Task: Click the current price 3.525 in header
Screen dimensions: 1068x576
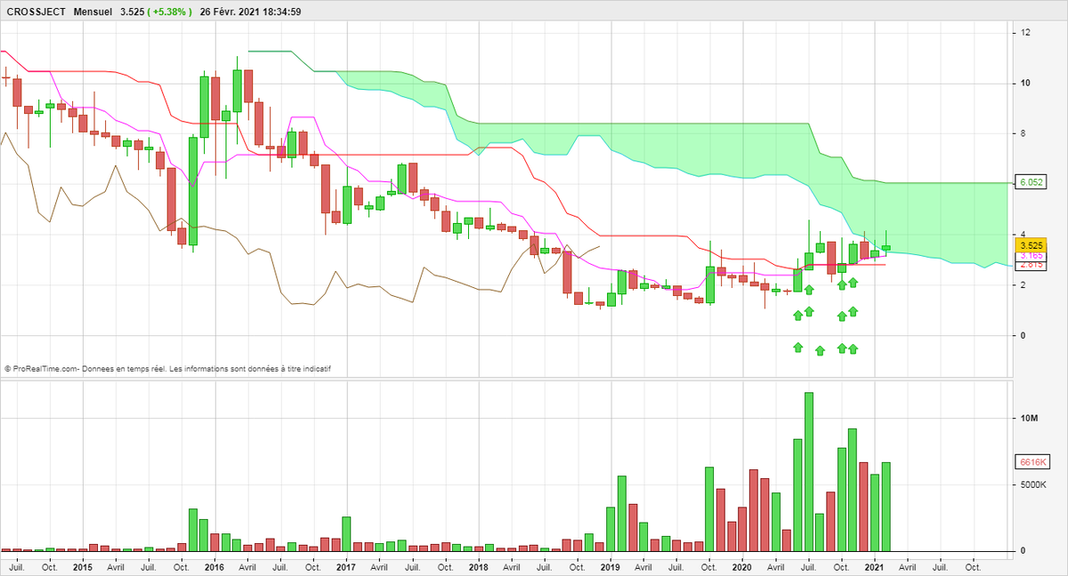Action: point(133,12)
